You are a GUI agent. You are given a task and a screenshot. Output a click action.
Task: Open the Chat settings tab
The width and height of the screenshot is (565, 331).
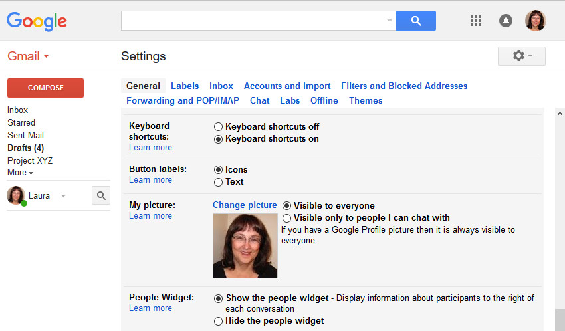pyautogui.click(x=259, y=100)
